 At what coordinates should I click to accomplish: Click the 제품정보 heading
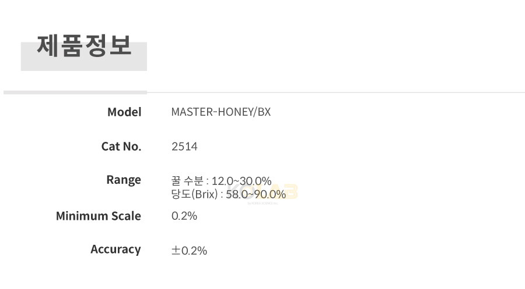[x=83, y=46]
